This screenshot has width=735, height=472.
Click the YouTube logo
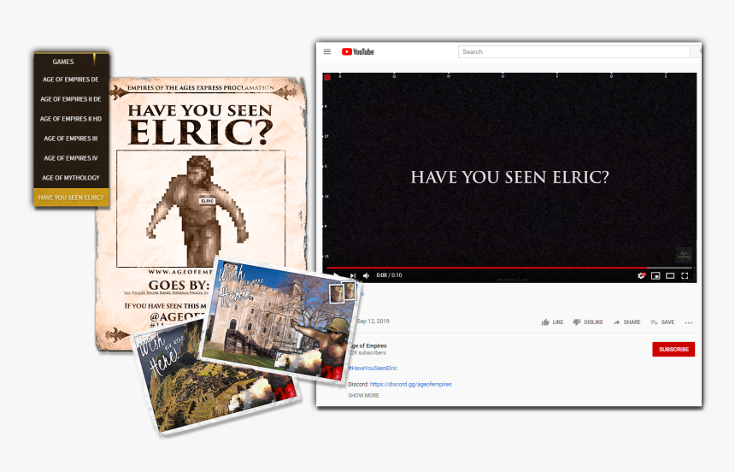(x=357, y=51)
